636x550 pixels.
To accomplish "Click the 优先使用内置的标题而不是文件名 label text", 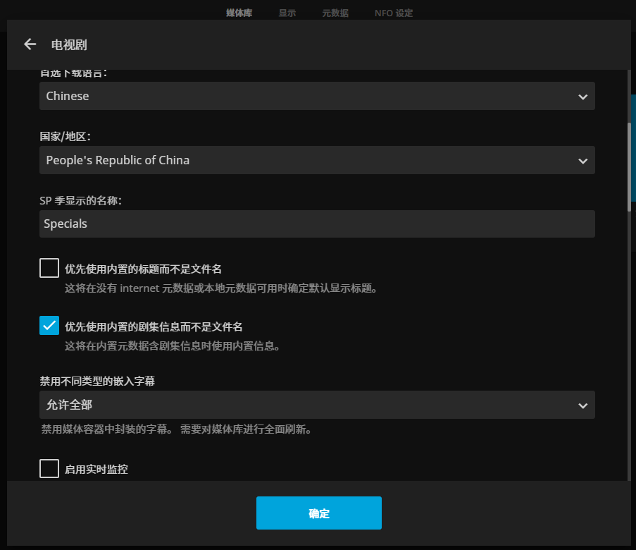I will pos(144,269).
